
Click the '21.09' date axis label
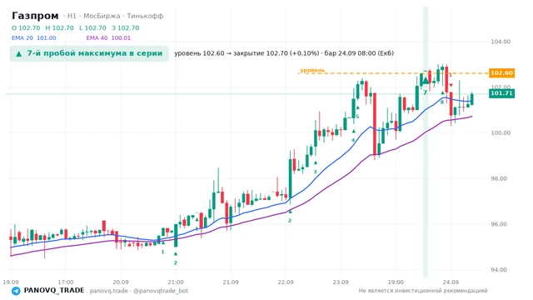tap(231, 282)
